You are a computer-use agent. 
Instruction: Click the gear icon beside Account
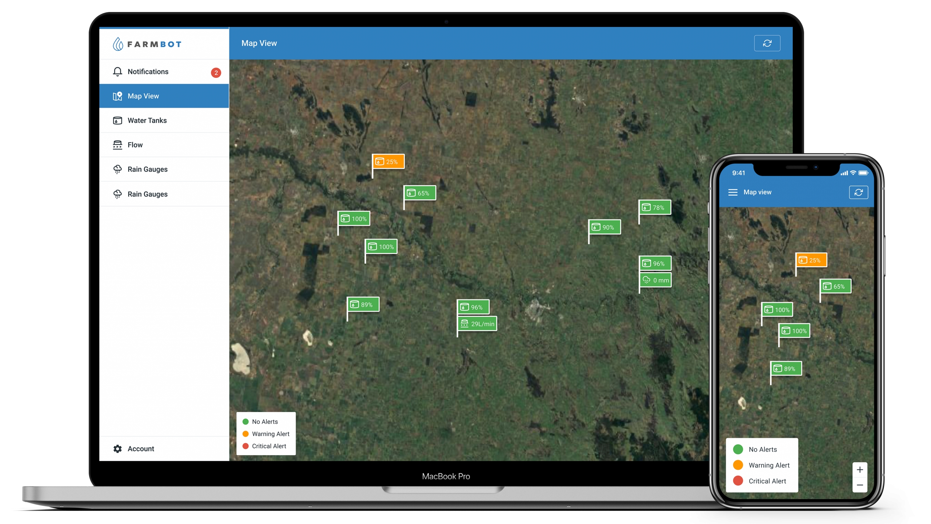pyautogui.click(x=117, y=449)
